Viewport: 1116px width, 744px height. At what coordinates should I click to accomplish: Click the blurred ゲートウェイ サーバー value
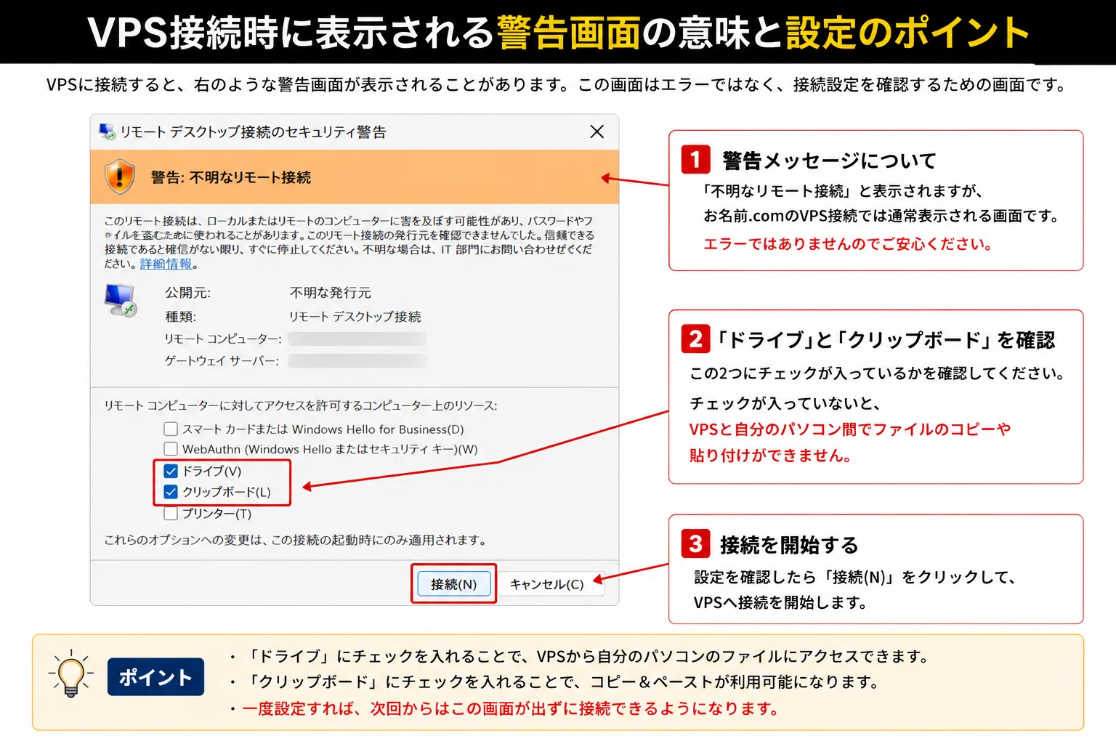(x=357, y=360)
